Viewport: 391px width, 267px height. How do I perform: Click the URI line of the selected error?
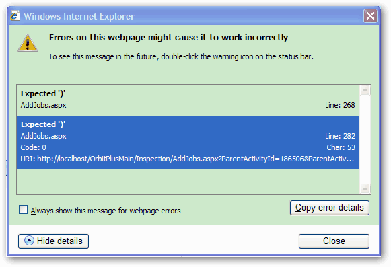[x=187, y=159]
